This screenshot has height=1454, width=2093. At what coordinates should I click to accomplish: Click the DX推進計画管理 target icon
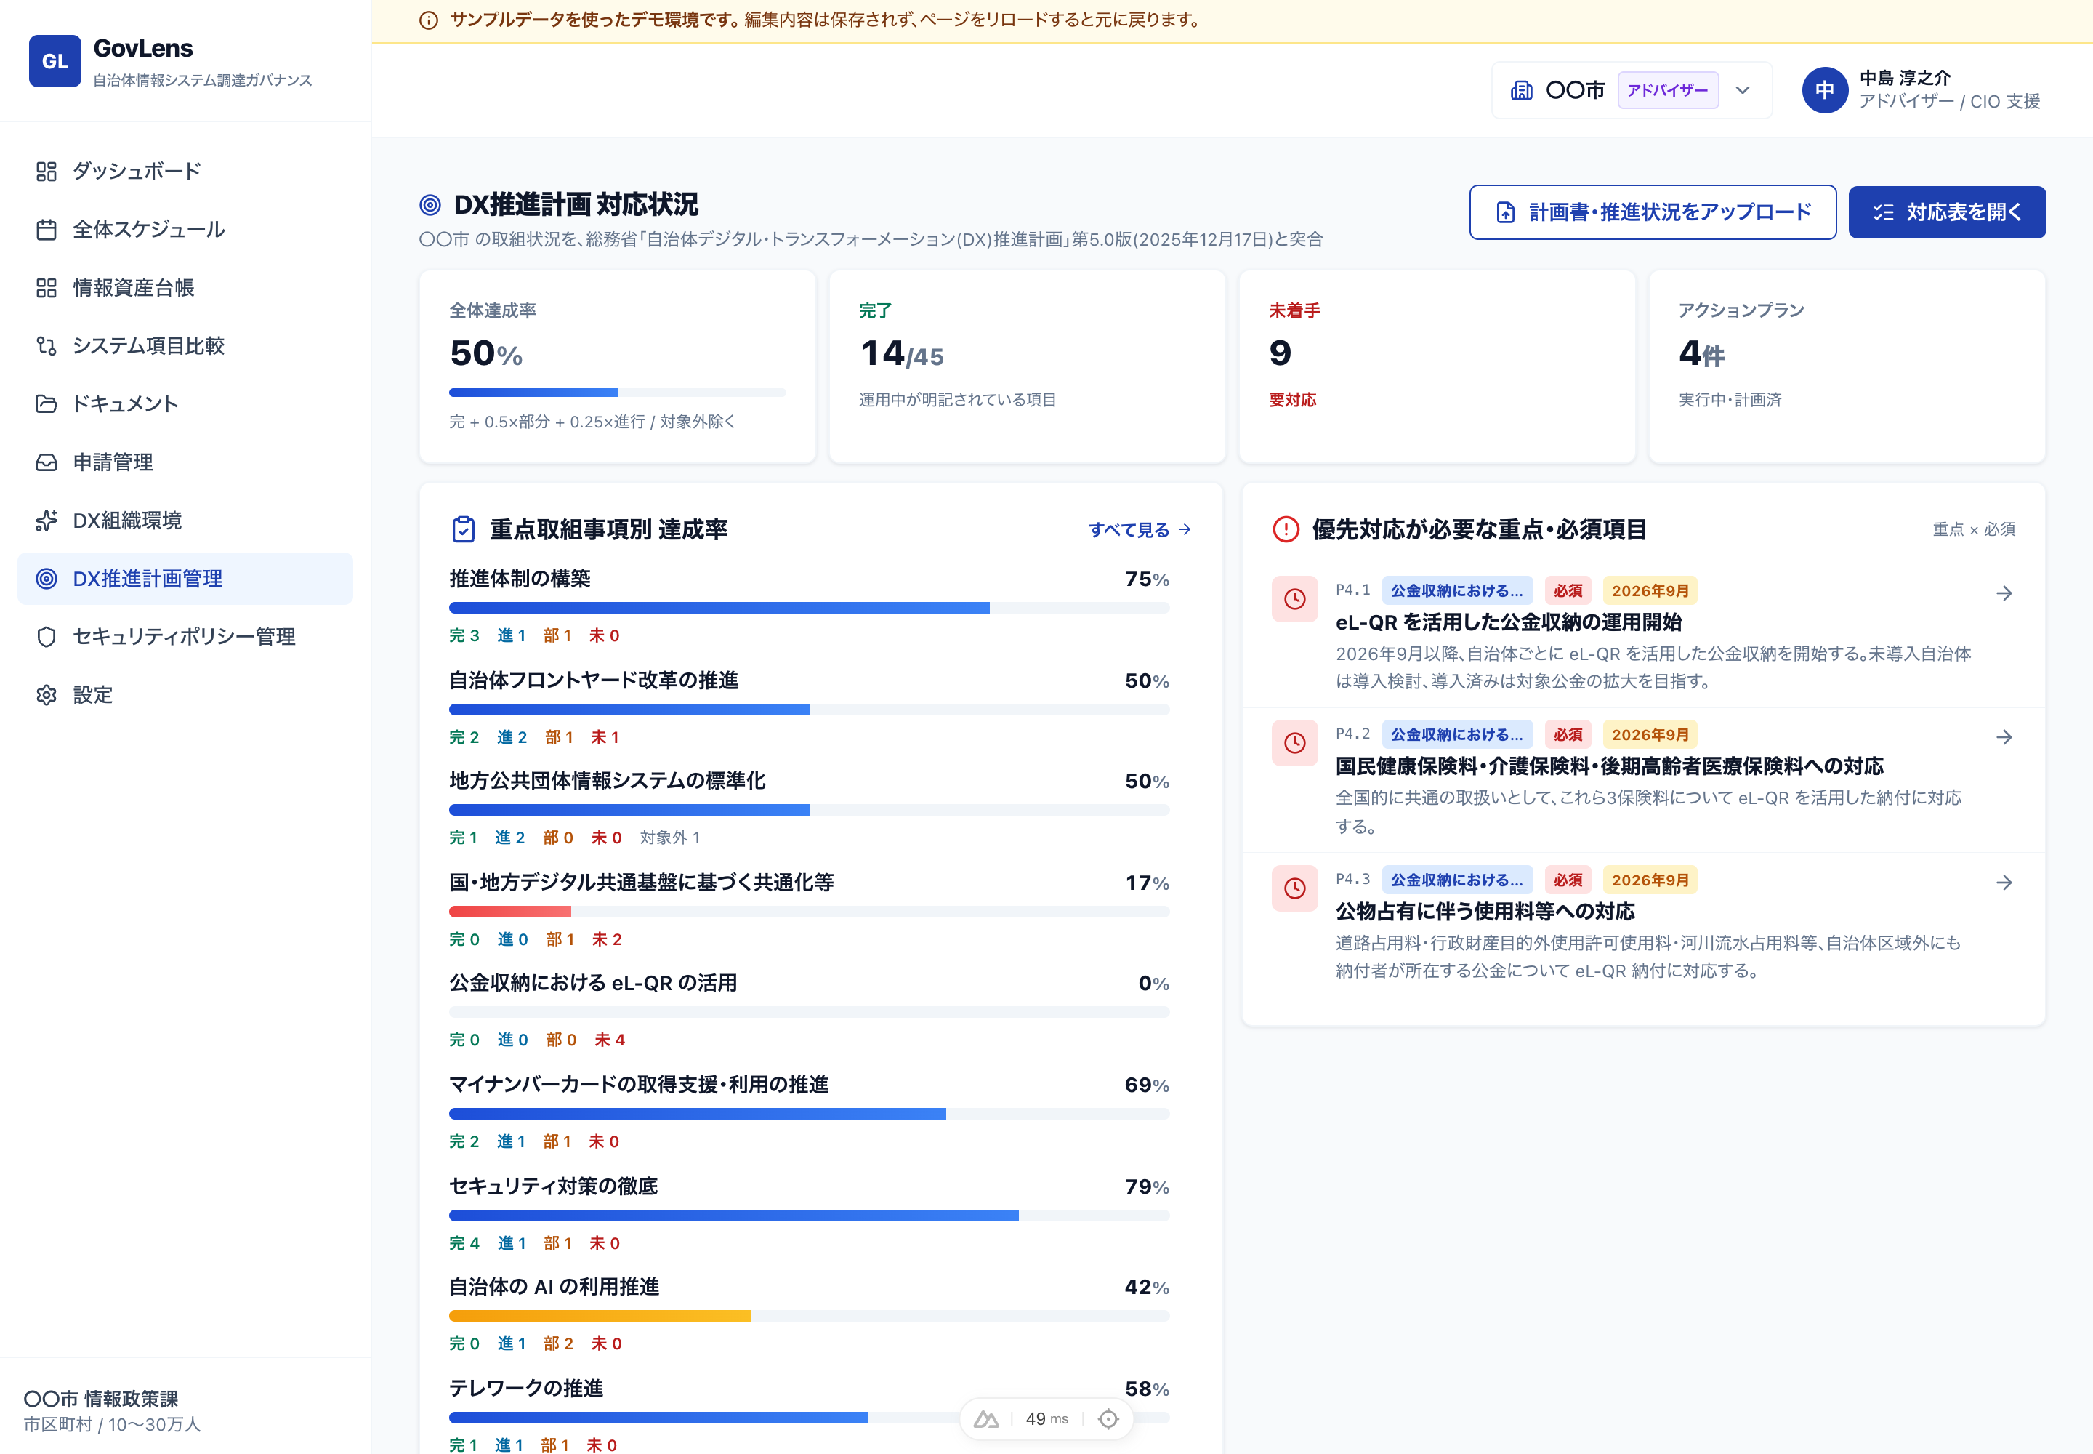[47, 579]
